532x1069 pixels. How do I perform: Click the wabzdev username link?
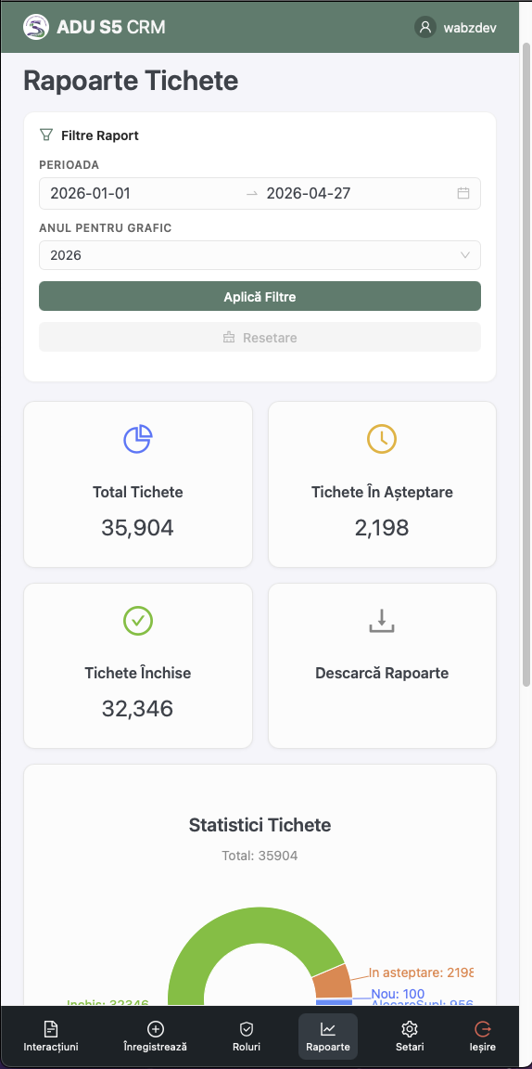tap(470, 28)
